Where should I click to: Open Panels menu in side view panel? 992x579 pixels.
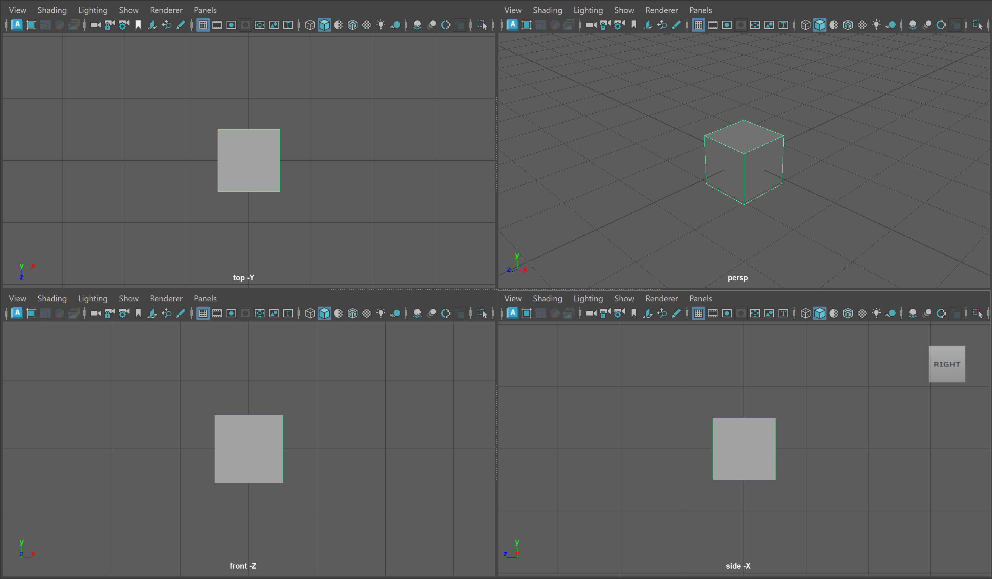[700, 298]
